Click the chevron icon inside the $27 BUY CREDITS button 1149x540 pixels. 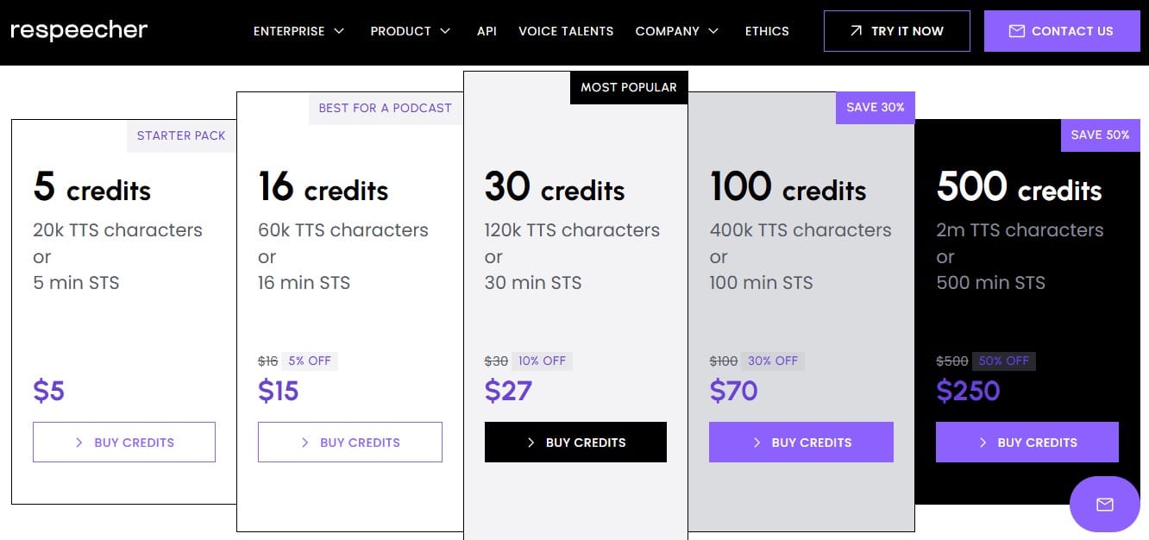click(x=532, y=442)
